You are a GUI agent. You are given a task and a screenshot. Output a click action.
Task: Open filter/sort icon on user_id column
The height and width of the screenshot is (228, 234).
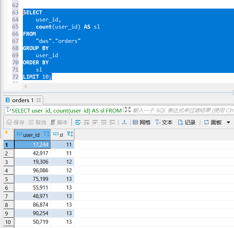pos(46,134)
